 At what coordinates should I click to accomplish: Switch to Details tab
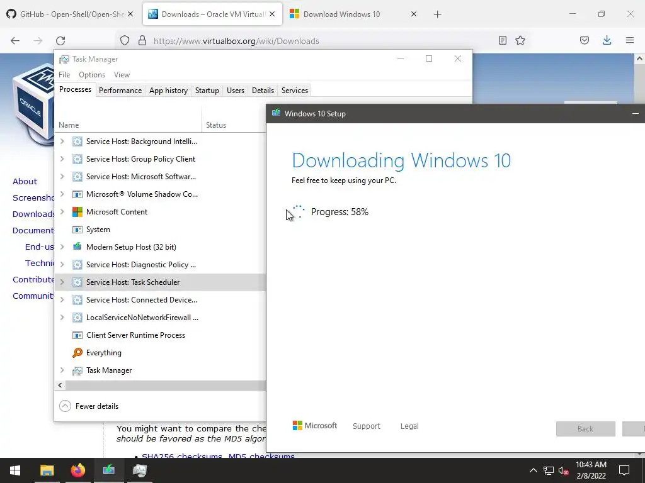[x=263, y=91]
